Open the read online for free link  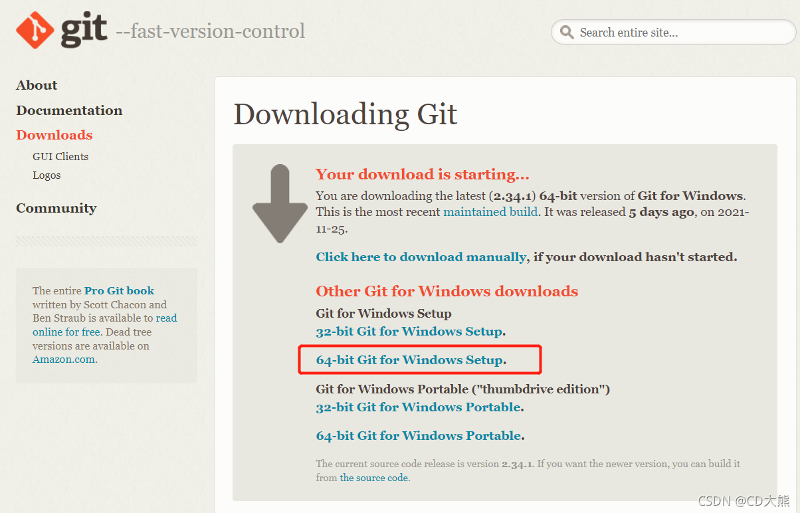tap(105, 325)
